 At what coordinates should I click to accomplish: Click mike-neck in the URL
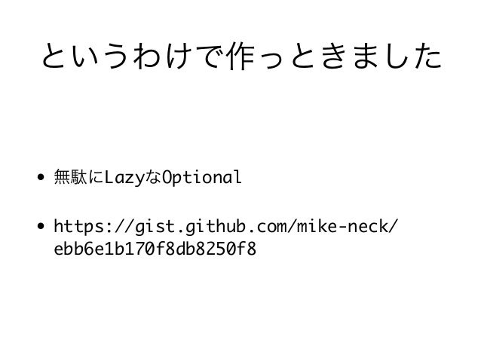click(x=342, y=226)
